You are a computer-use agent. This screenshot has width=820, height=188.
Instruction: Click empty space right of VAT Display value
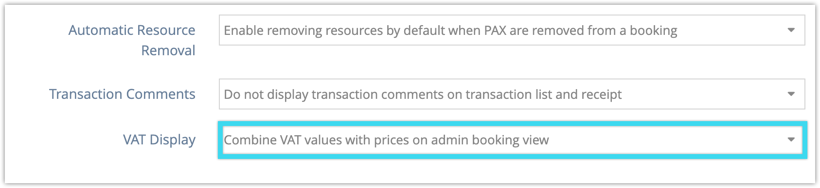coord(666,140)
